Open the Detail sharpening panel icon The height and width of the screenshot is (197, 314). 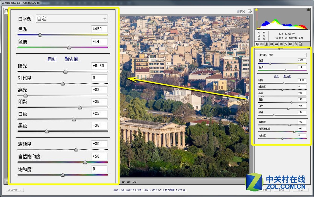266,44
